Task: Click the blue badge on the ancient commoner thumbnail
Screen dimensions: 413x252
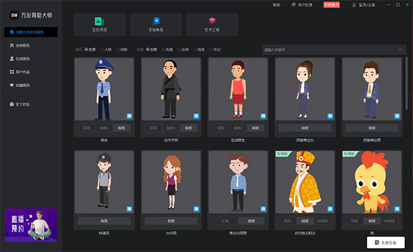Action: [196, 116]
